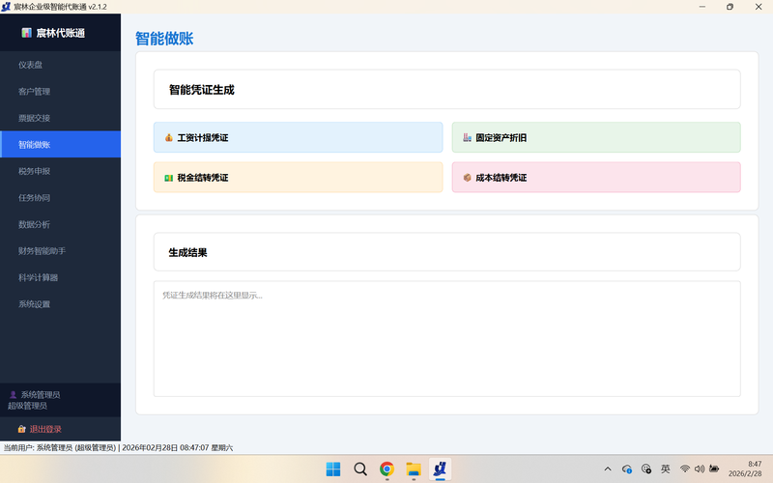Switch input method via 英 indicator
Image resolution: width=773 pixels, height=483 pixels.
pos(666,469)
